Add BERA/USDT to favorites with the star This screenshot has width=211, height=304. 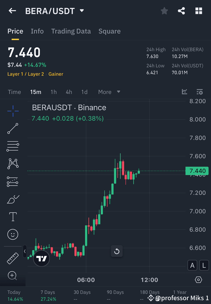click(x=164, y=11)
